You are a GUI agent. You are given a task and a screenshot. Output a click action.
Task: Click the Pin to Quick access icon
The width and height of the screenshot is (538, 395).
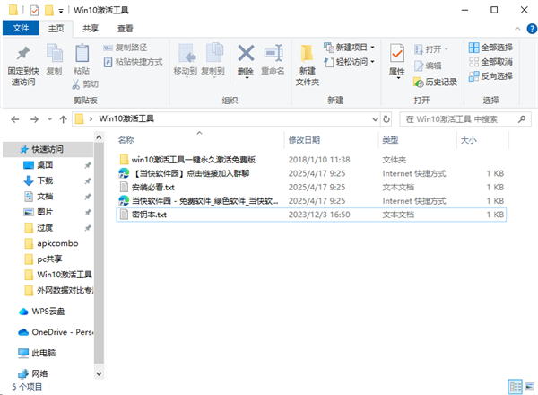[23, 53]
